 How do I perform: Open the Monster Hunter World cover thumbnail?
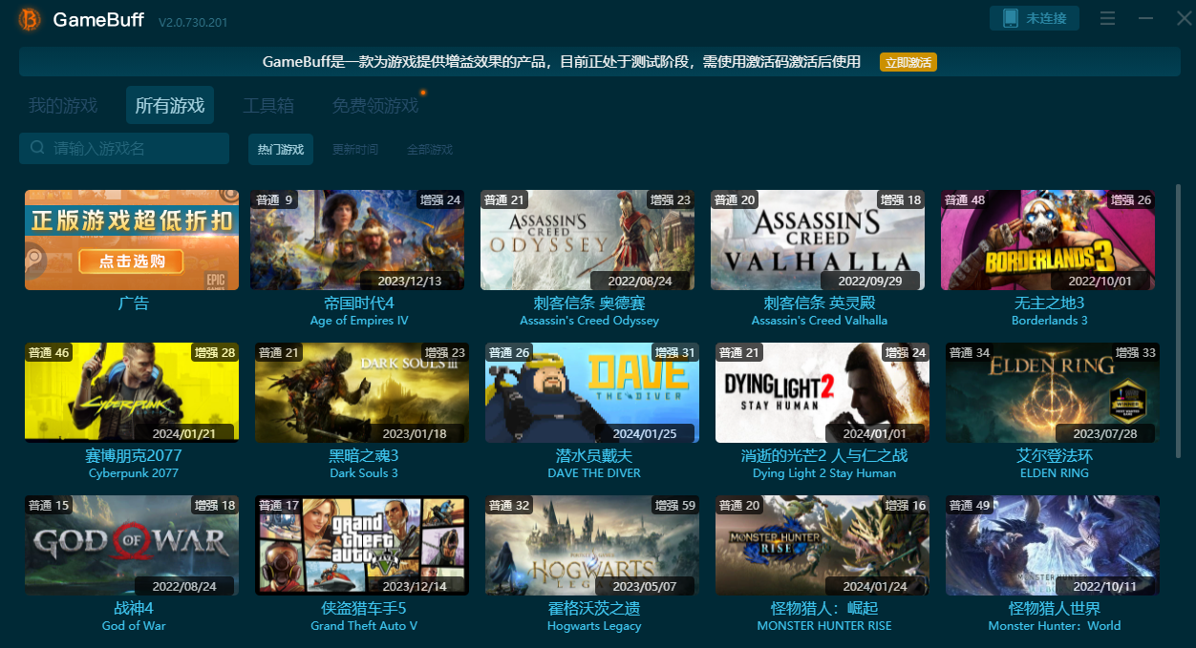pos(1053,545)
